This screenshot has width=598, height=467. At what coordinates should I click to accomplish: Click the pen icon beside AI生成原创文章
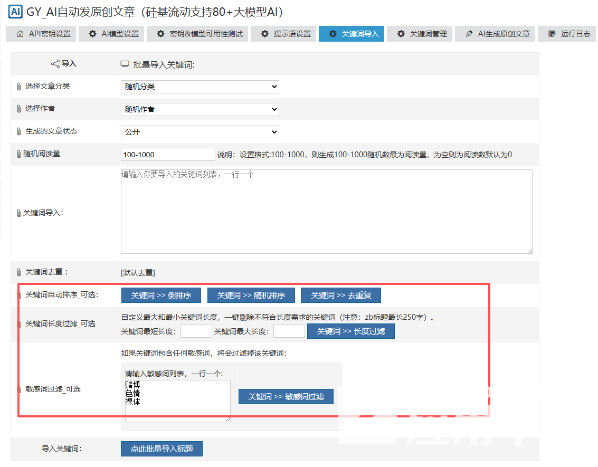(469, 34)
